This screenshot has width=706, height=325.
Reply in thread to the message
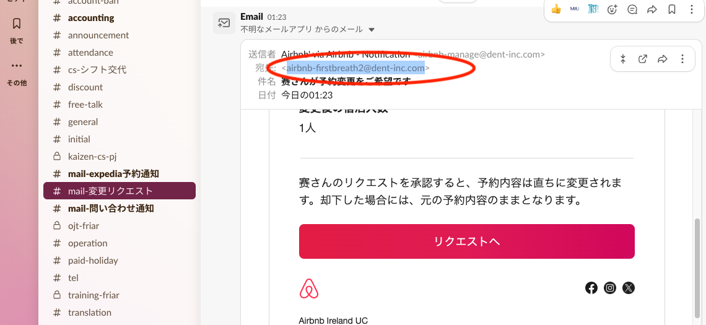tap(632, 9)
